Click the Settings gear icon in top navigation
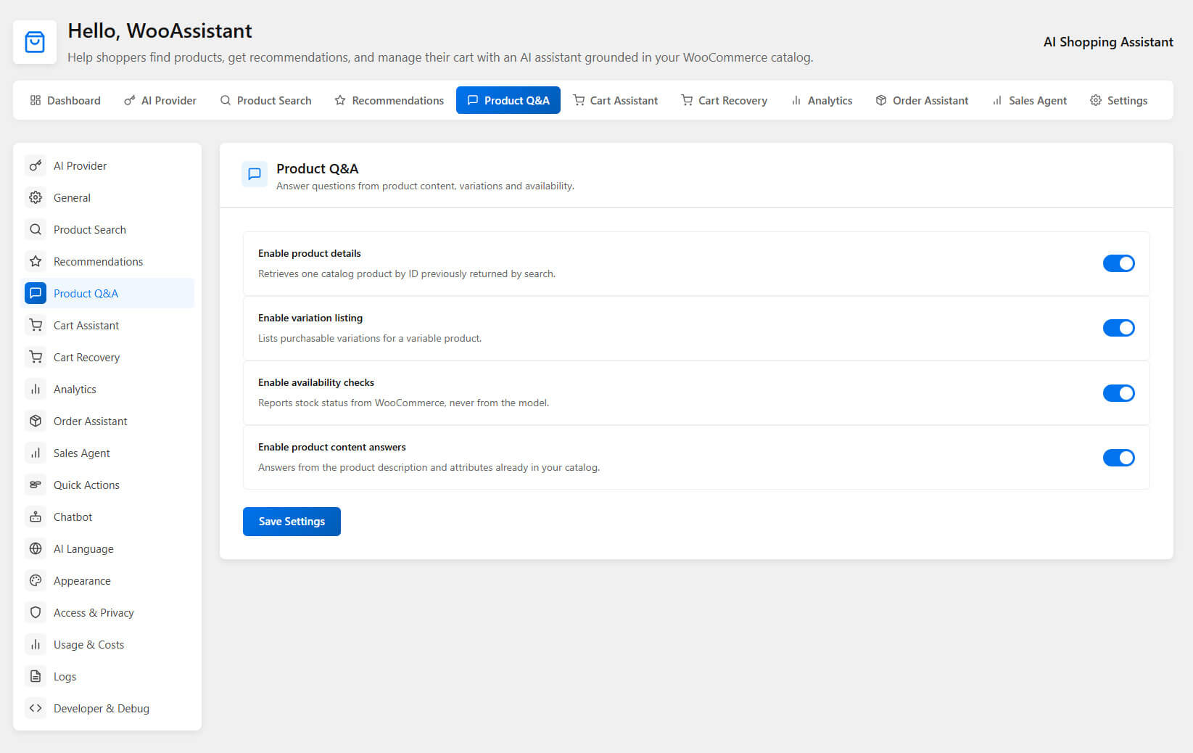 click(1096, 101)
